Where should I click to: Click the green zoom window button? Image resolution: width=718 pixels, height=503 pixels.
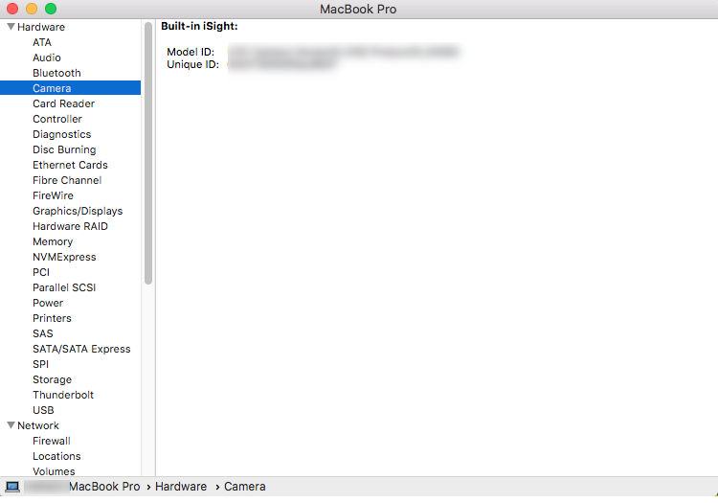(x=51, y=9)
